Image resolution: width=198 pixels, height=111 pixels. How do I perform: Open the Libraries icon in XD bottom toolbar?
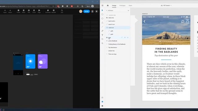click(102, 97)
